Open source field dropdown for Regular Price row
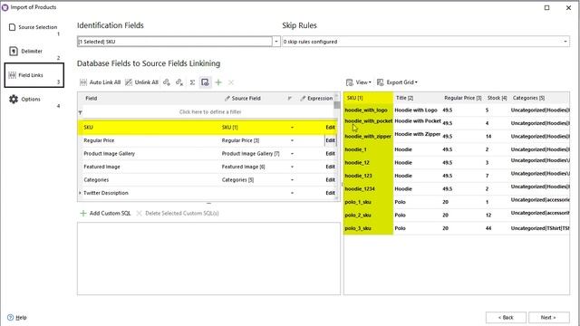This screenshot has height=326, width=580. click(292, 140)
